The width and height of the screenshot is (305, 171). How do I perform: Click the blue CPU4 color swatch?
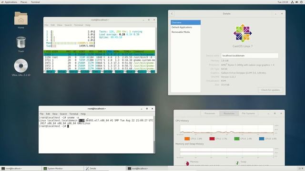(262, 139)
